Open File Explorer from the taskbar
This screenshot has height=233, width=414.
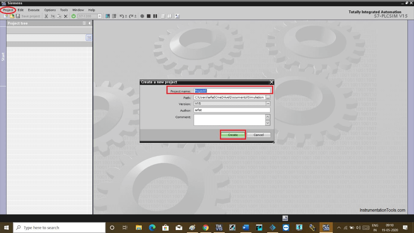click(139, 228)
